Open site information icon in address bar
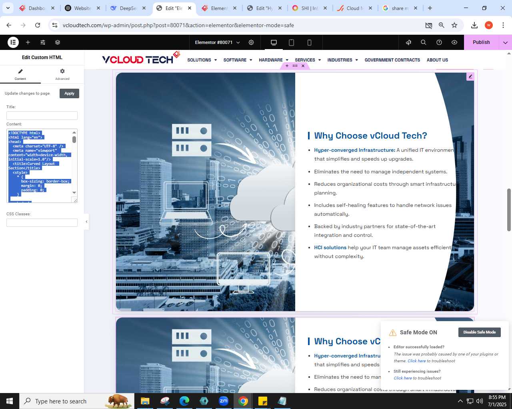Screen dimensions: 512x409 tap(55, 25)
